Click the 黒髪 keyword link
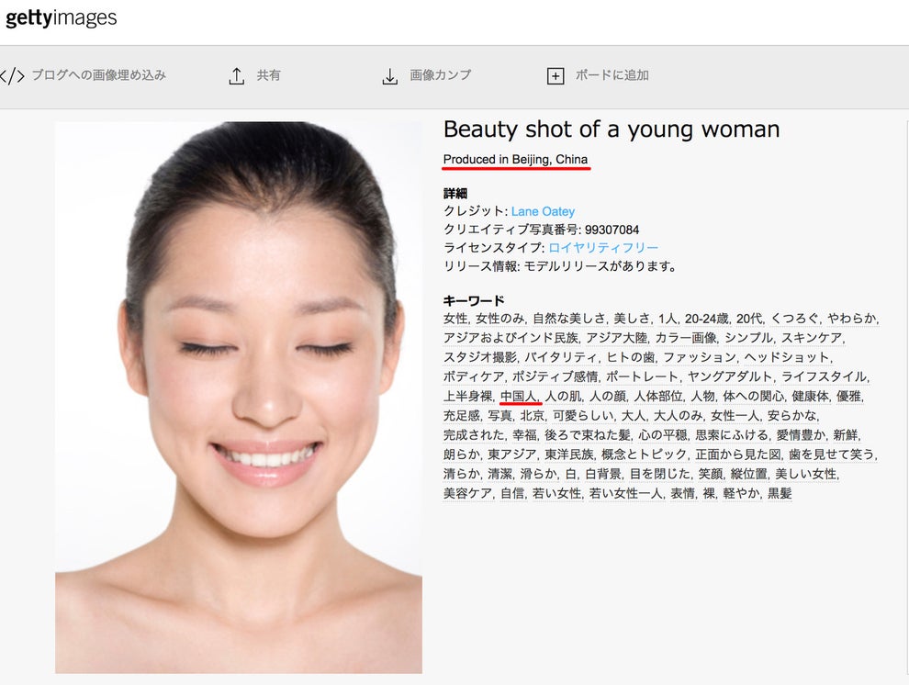 [x=780, y=493]
